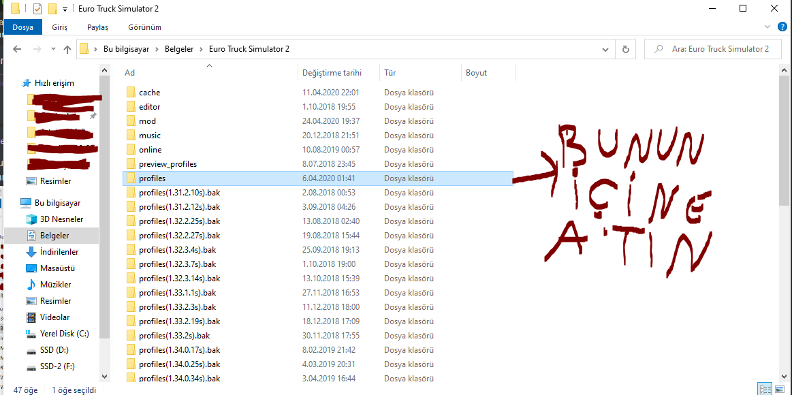Viewport: 792px width, 395px height.
Task: Click the blue help question mark icon
Action: click(x=782, y=27)
